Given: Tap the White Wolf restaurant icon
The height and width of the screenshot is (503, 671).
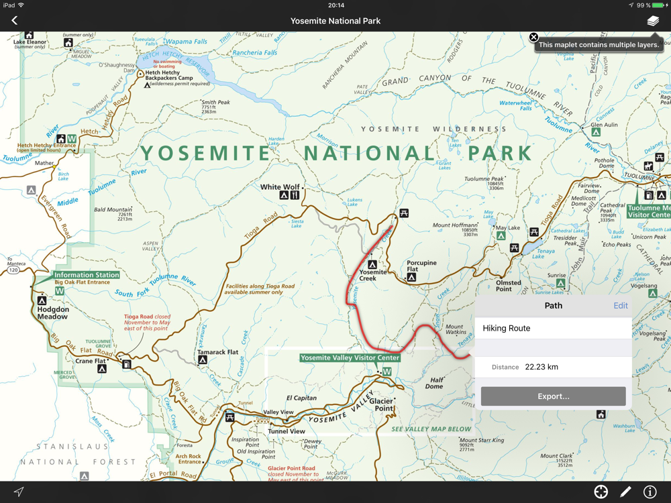Looking at the screenshot, I should (x=295, y=195).
